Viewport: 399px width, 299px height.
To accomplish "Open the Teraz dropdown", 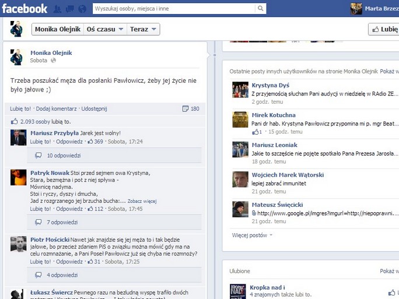I will pos(143,29).
